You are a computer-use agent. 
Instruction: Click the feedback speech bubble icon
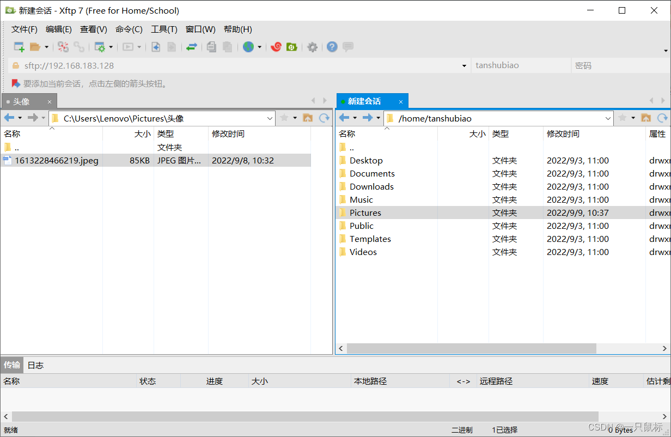pos(347,47)
